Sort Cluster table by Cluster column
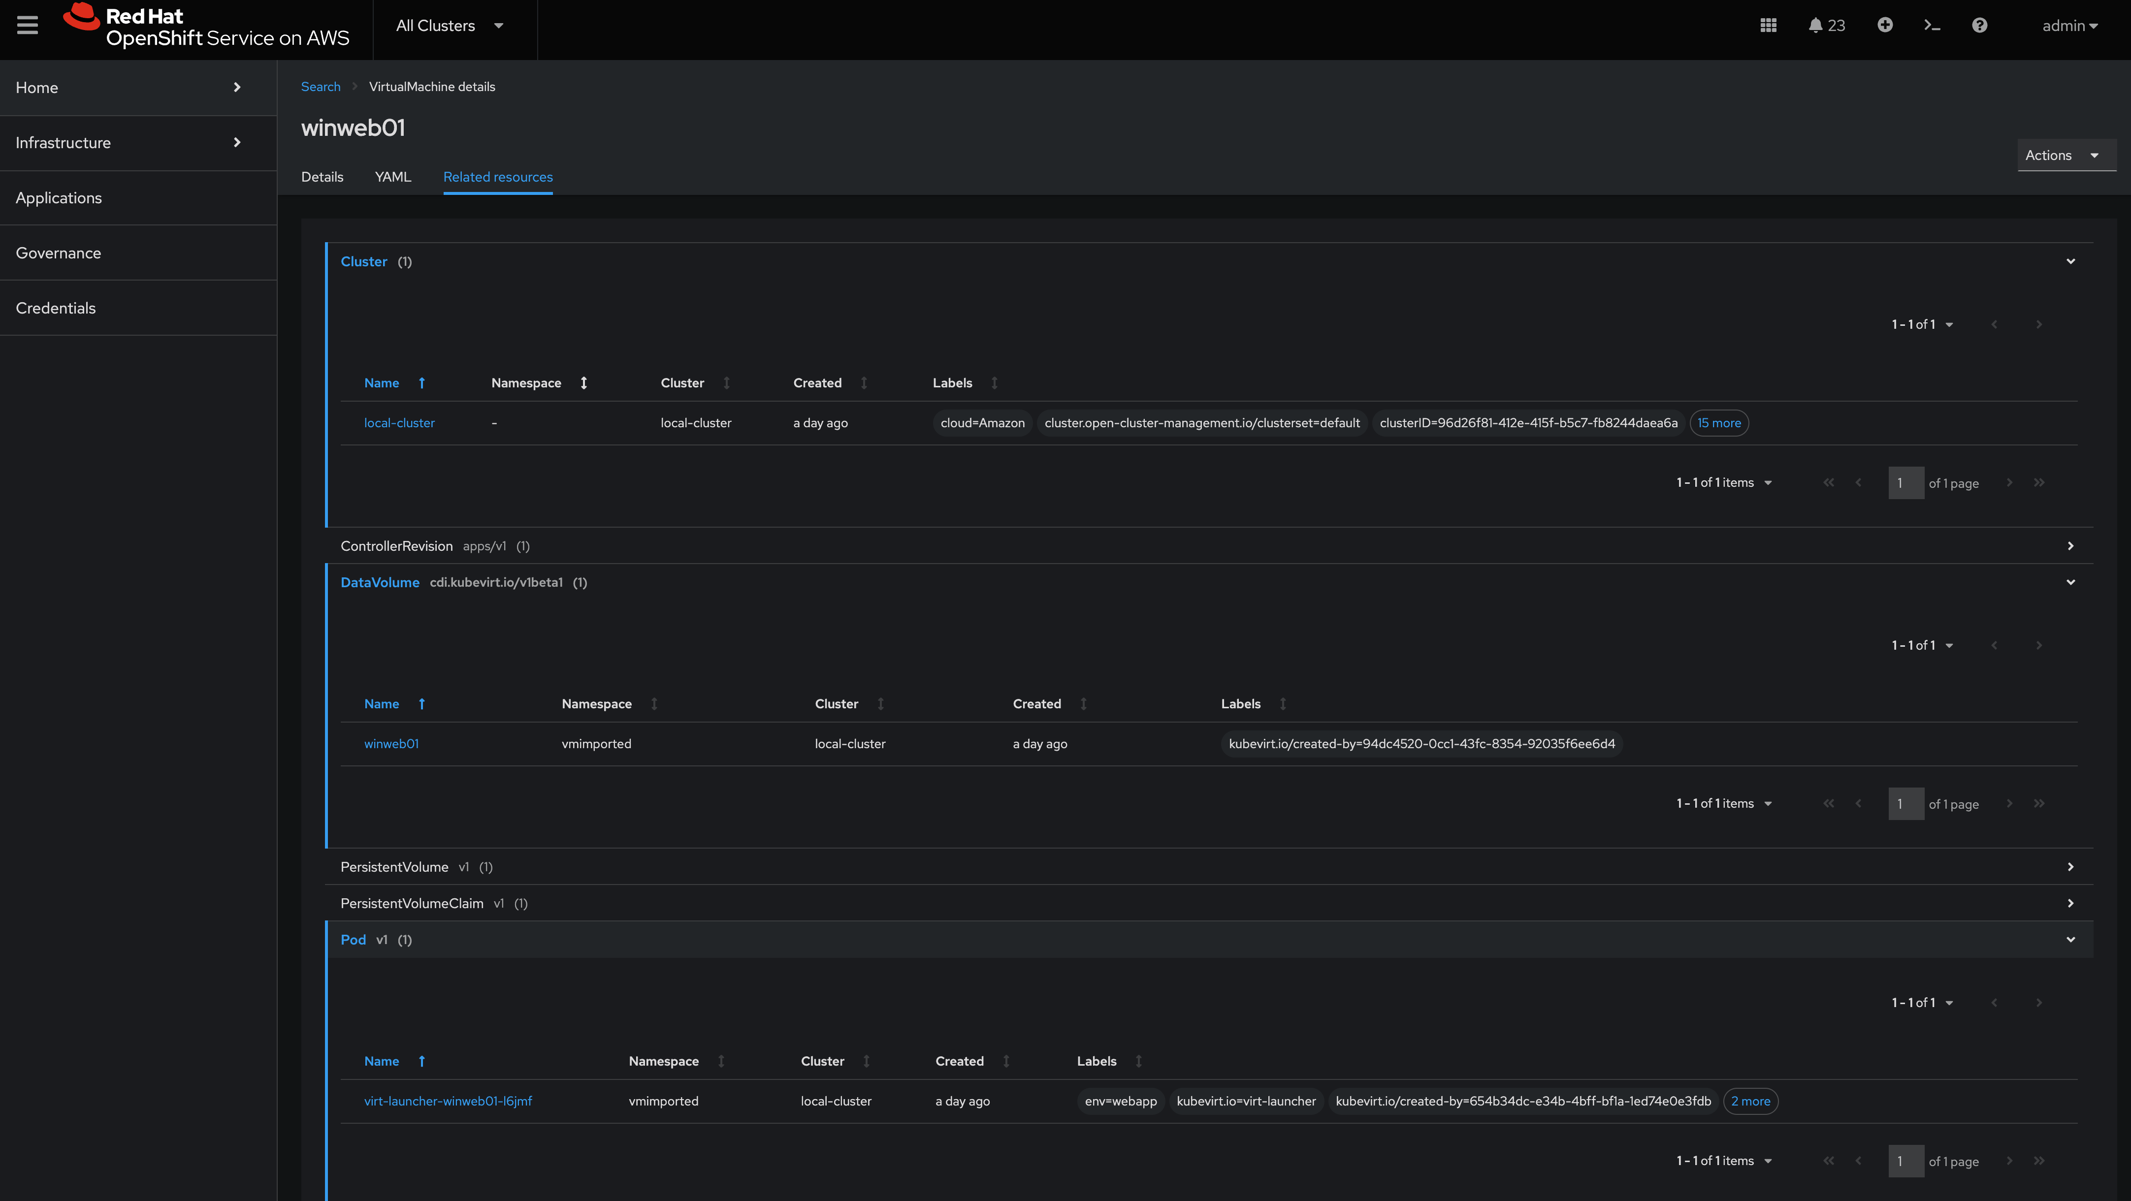Viewport: 2131px width, 1201px height. tap(726, 383)
